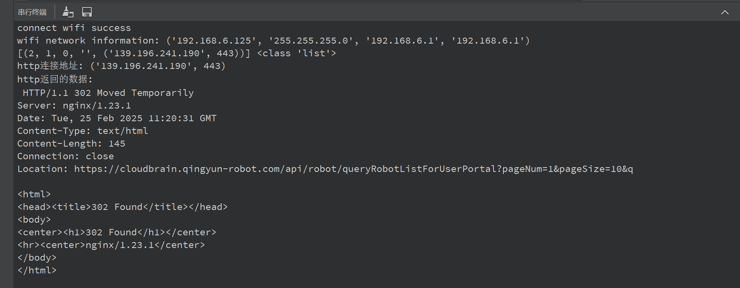The image size is (740, 288).
Task: Click the closing </html> tag line
Action: pos(37,270)
